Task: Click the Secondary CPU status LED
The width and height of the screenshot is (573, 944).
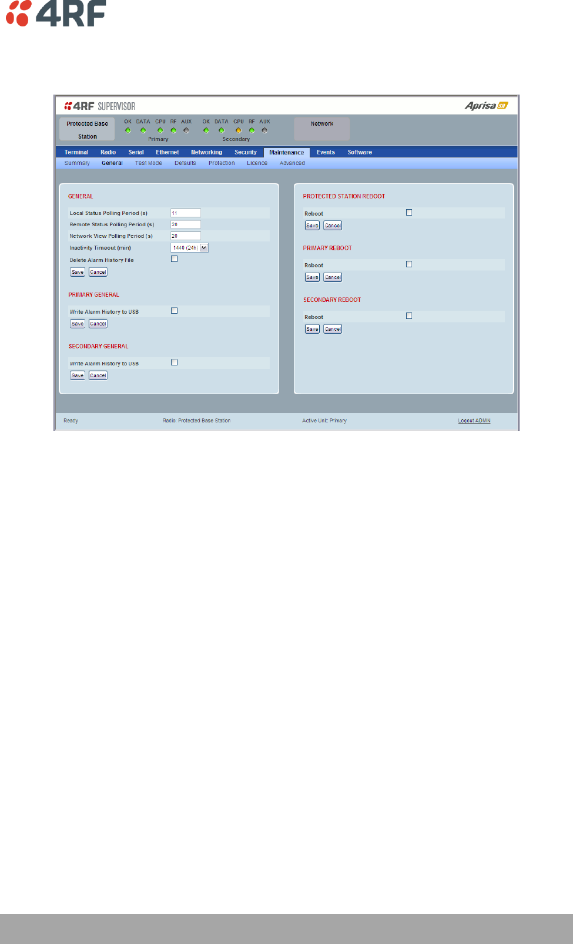Action: click(x=238, y=130)
